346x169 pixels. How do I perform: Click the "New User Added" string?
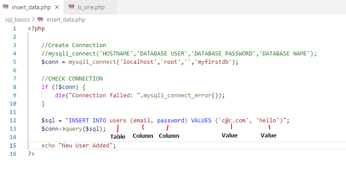[85, 146]
